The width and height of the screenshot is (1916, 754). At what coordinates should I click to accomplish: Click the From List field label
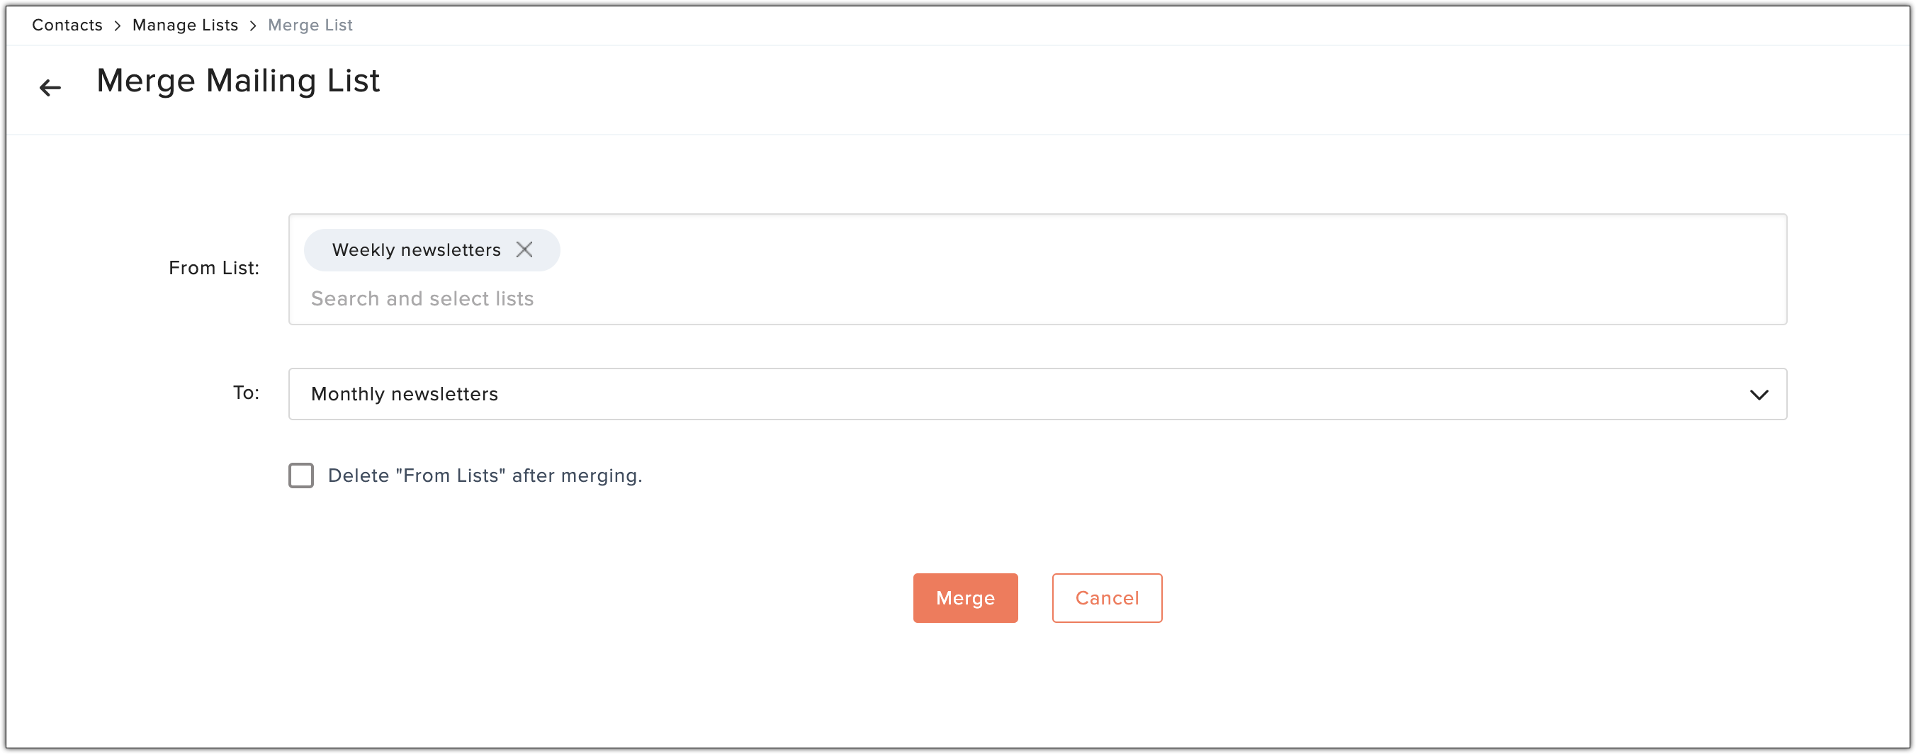213,268
